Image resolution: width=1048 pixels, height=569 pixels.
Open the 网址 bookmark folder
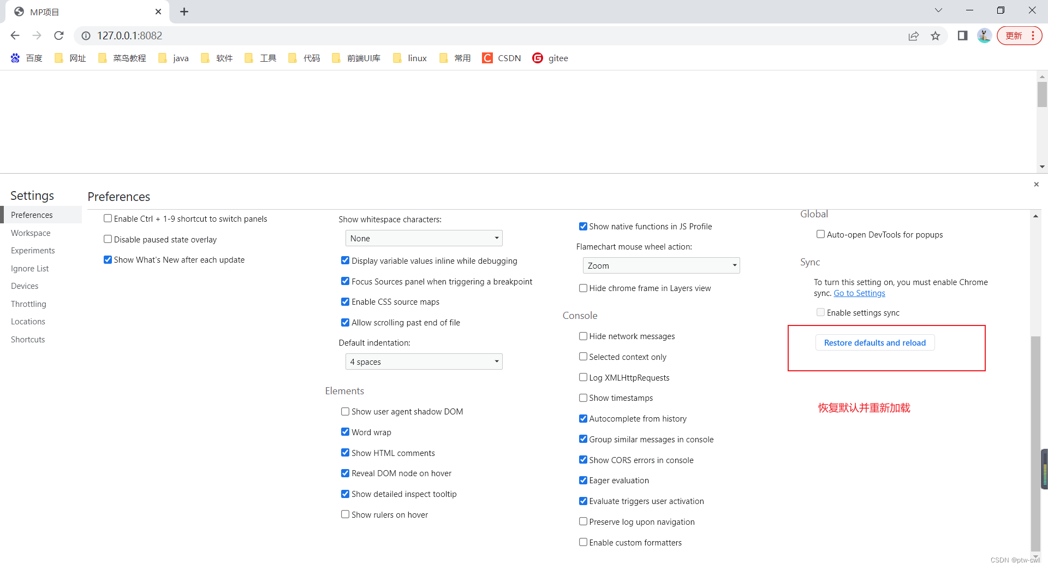[70, 58]
